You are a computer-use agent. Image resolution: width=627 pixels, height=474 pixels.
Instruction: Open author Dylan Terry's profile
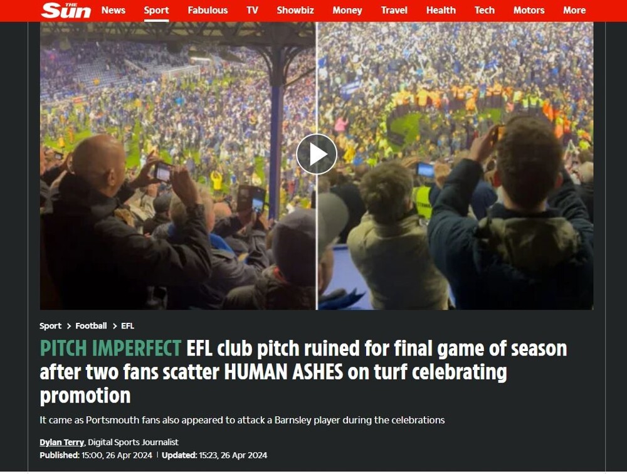pos(61,442)
